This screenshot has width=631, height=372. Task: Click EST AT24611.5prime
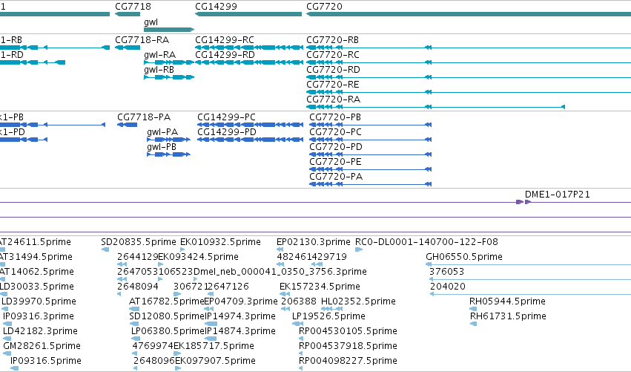pyautogui.click(x=35, y=242)
